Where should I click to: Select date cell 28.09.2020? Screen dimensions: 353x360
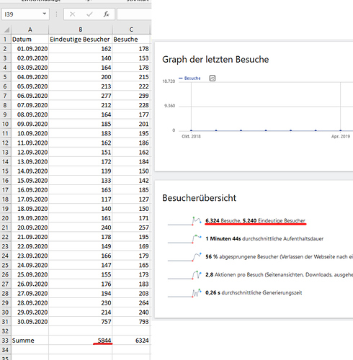[30, 303]
